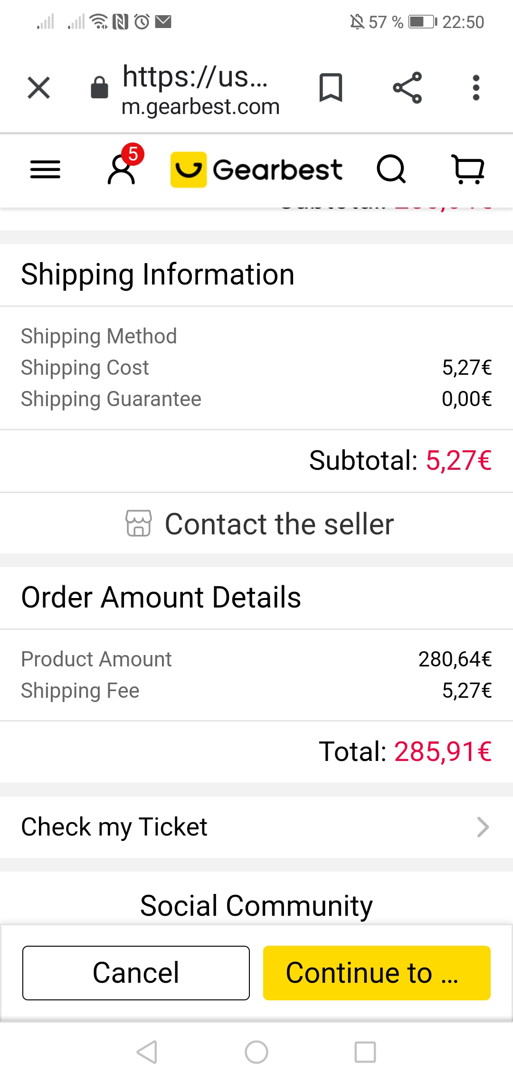Open Android recent apps button
513x1083 pixels.
365,1052
